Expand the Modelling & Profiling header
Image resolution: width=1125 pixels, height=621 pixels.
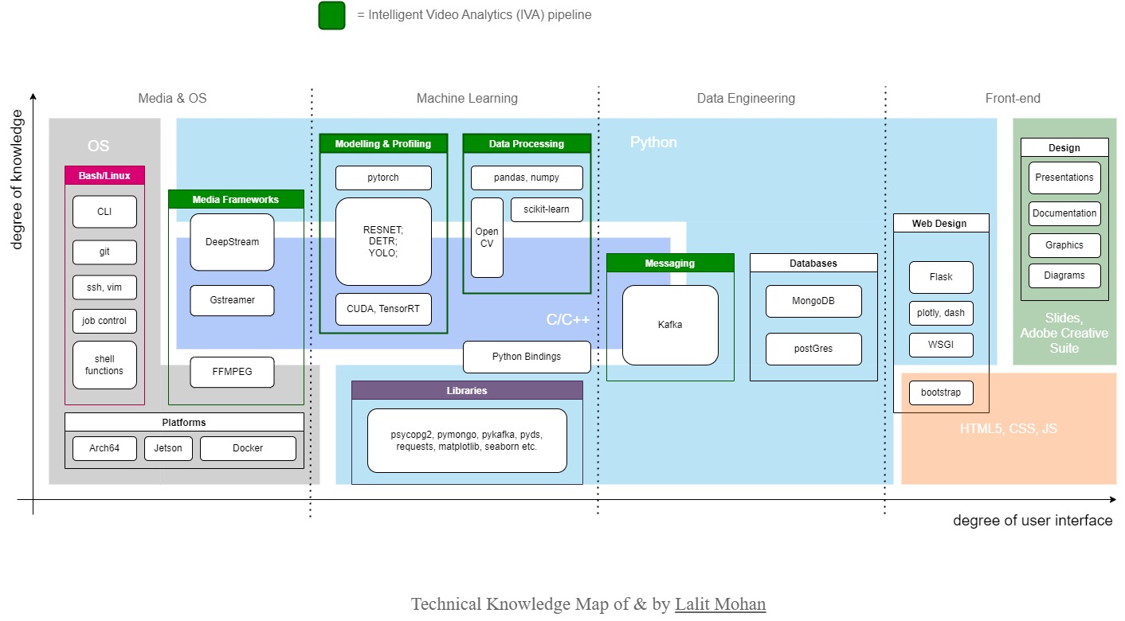tap(382, 143)
